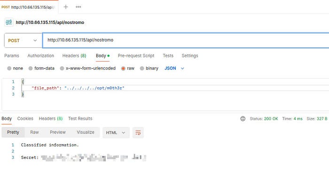Image resolution: width=329 pixels, height=170 pixels.
Task: Click the HTTP request type icon
Action: tap(9, 22)
